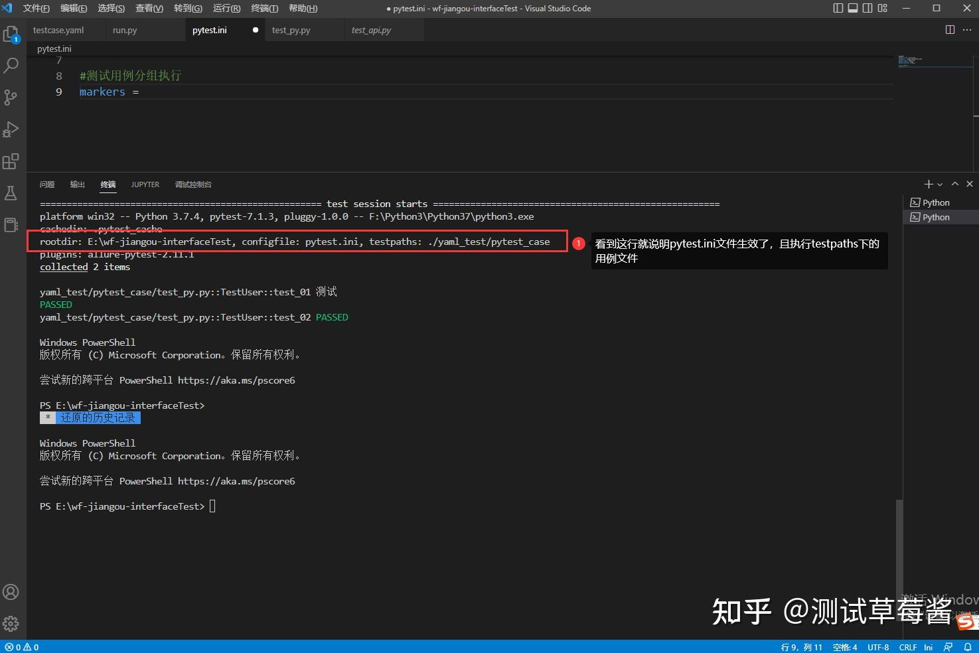Viewport: 979px width, 653px height.
Task: Open the Testing flask view
Action: (x=11, y=193)
